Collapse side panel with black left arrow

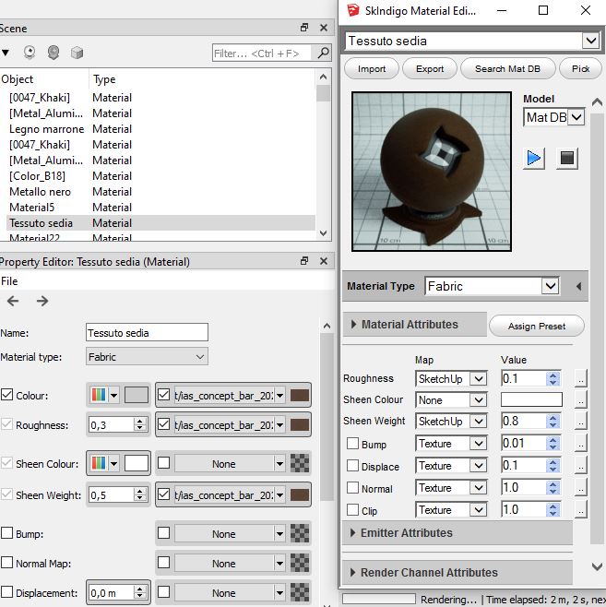(x=578, y=287)
